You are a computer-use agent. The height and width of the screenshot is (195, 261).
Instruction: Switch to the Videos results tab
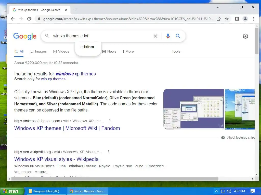(x=61, y=51)
